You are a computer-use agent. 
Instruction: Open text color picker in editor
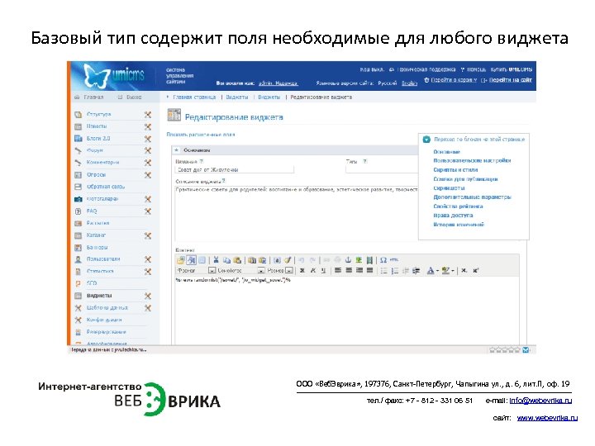click(x=432, y=270)
